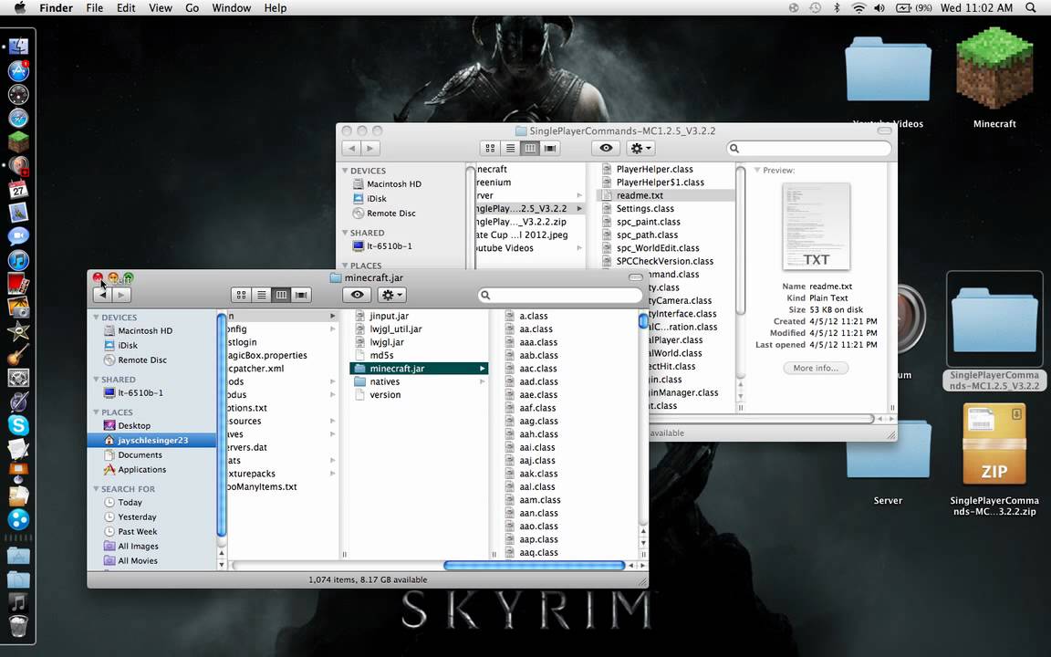Click search field in SinglePlayerCommands window
The height and width of the screenshot is (657, 1051).
809,148
